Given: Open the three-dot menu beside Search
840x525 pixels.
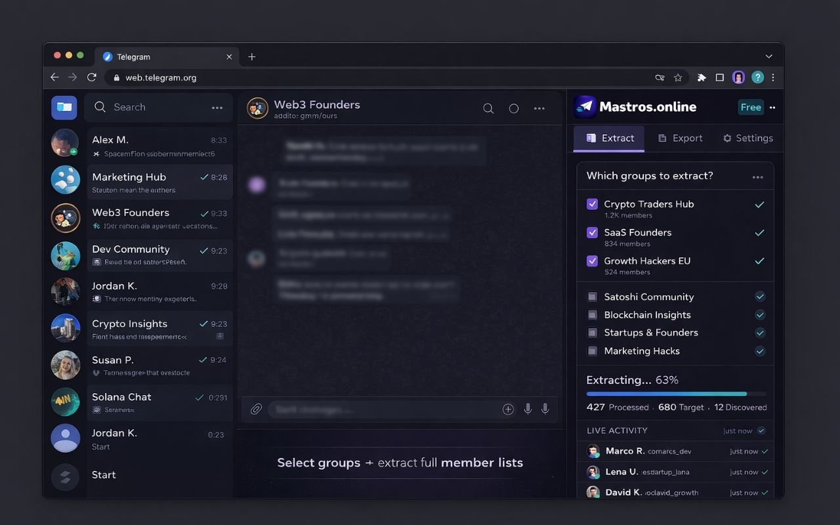Looking at the screenshot, I should (217, 108).
